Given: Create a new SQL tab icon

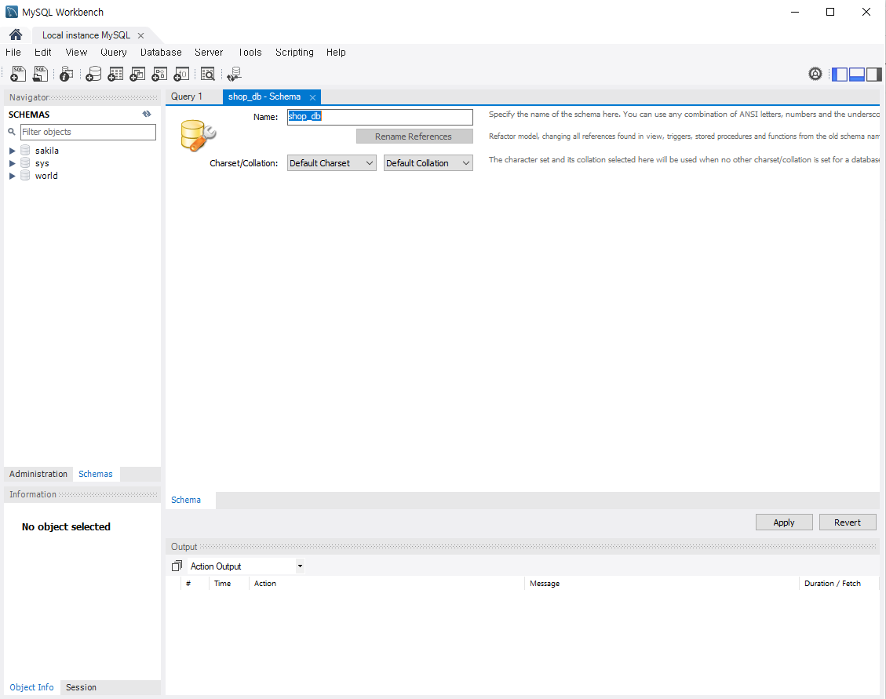Looking at the screenshot, I should [18, 74].
